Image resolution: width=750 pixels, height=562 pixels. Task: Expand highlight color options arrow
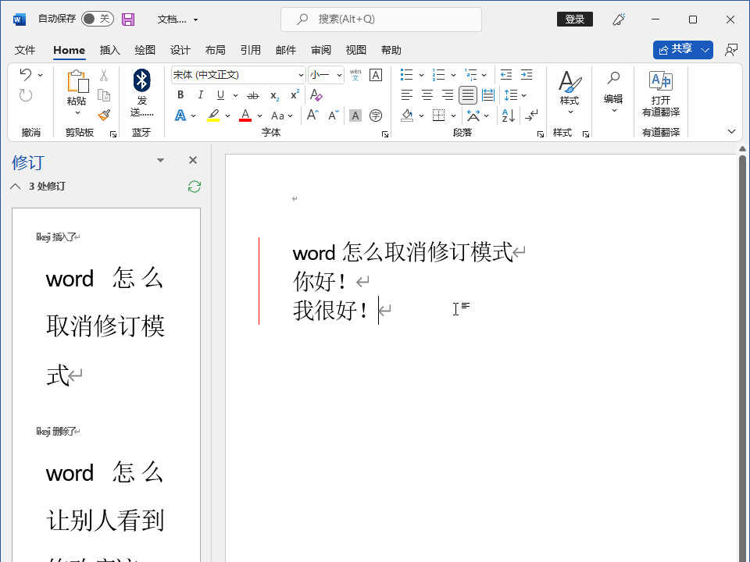coord(227,116)
